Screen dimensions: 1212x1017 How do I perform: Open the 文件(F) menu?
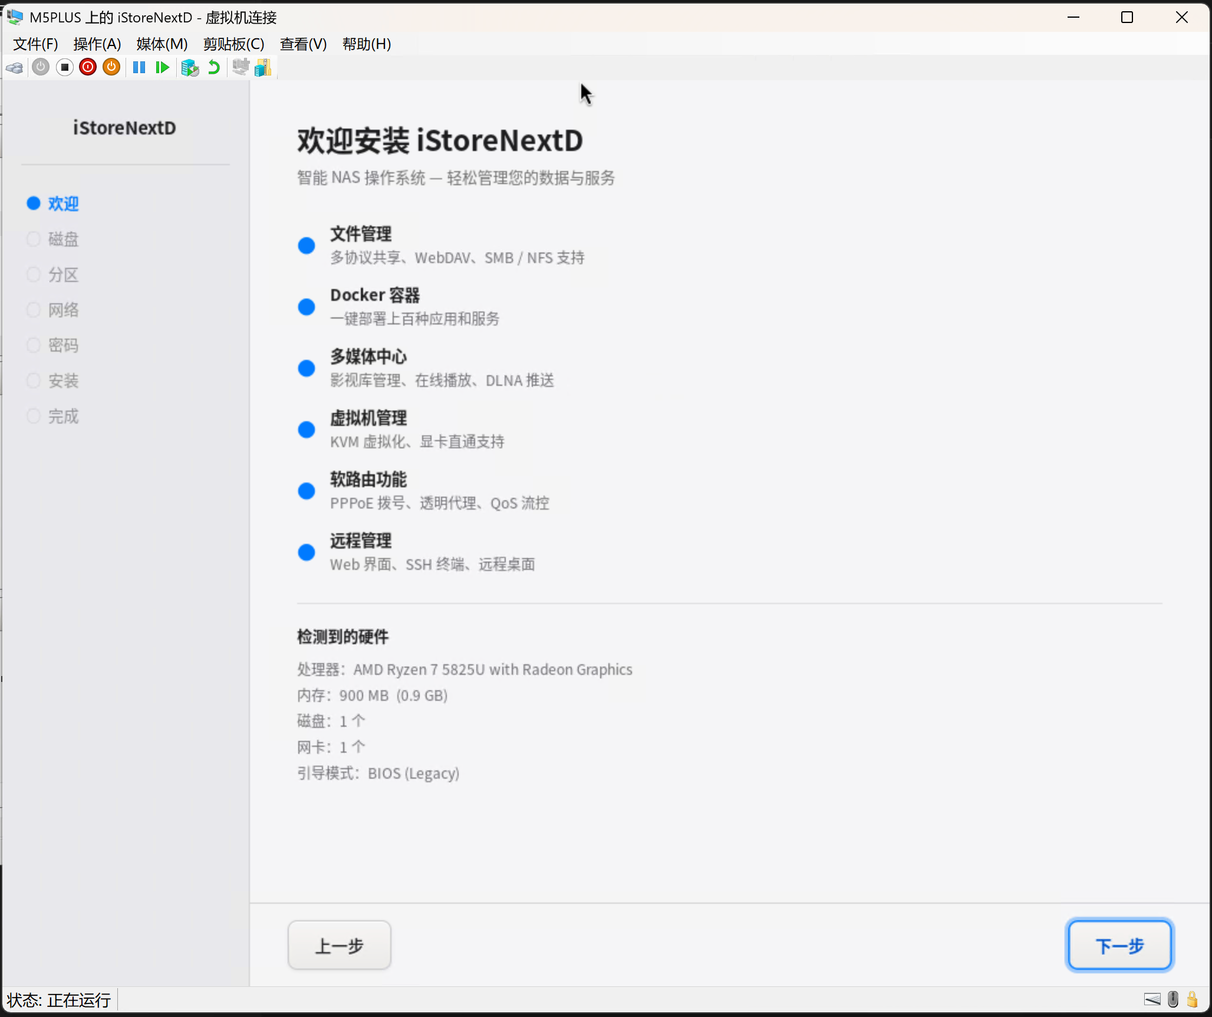[x=35, y=44]
